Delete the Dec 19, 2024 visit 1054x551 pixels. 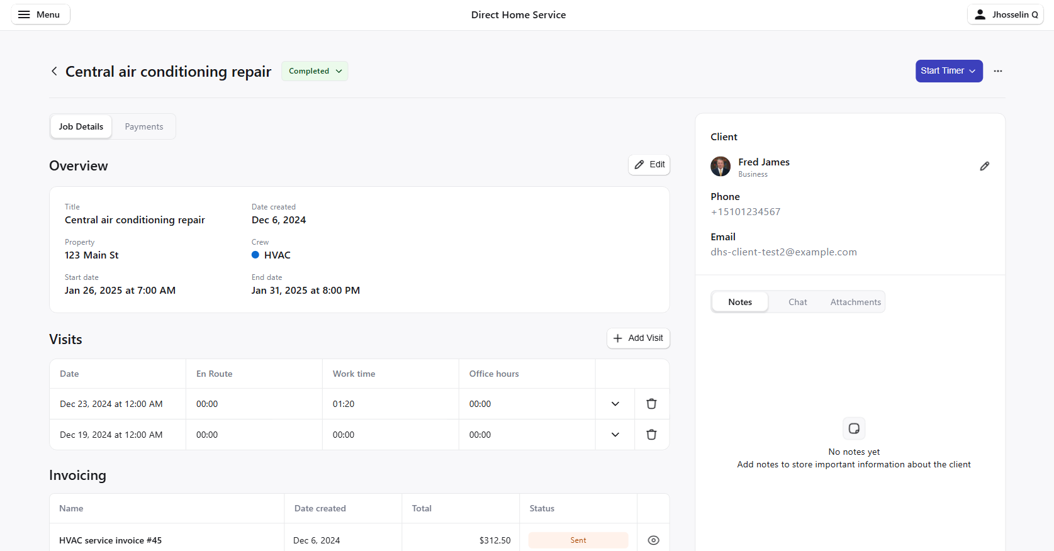coord(651,435)
